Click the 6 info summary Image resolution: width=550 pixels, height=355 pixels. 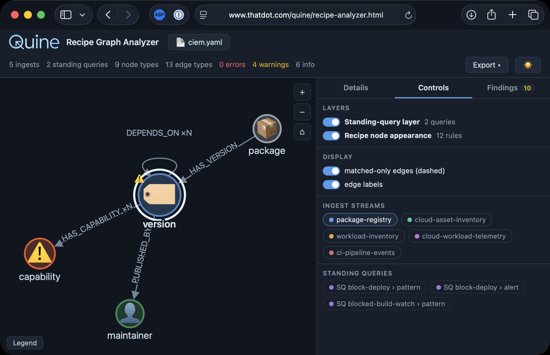click(305, 65)
